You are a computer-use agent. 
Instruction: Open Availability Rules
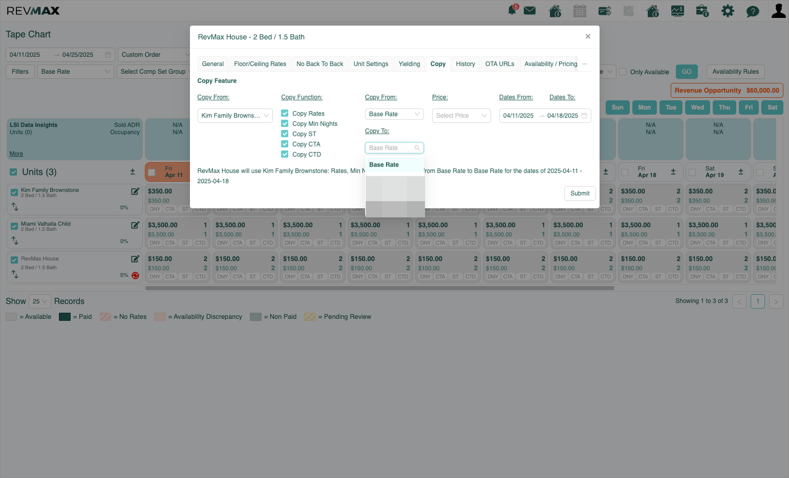pyautogui.click(x=736, y=72)
